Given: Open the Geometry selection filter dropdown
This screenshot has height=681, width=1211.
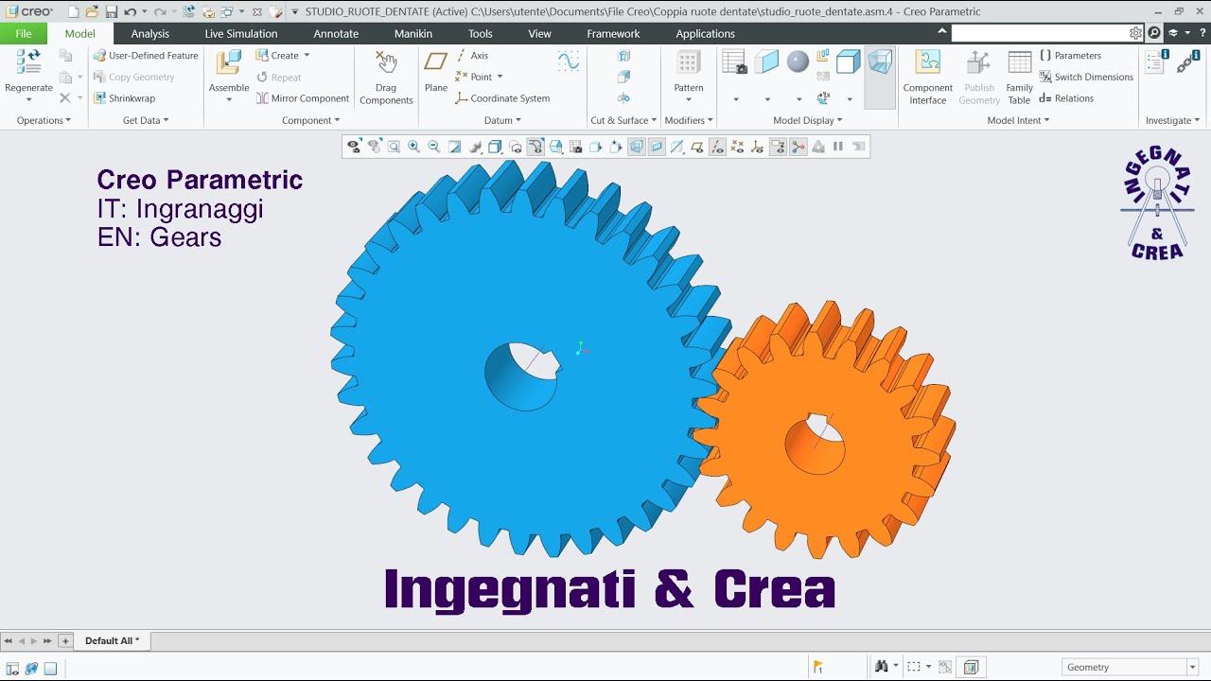Looking at the screenshot, I should pos(1192,667).
